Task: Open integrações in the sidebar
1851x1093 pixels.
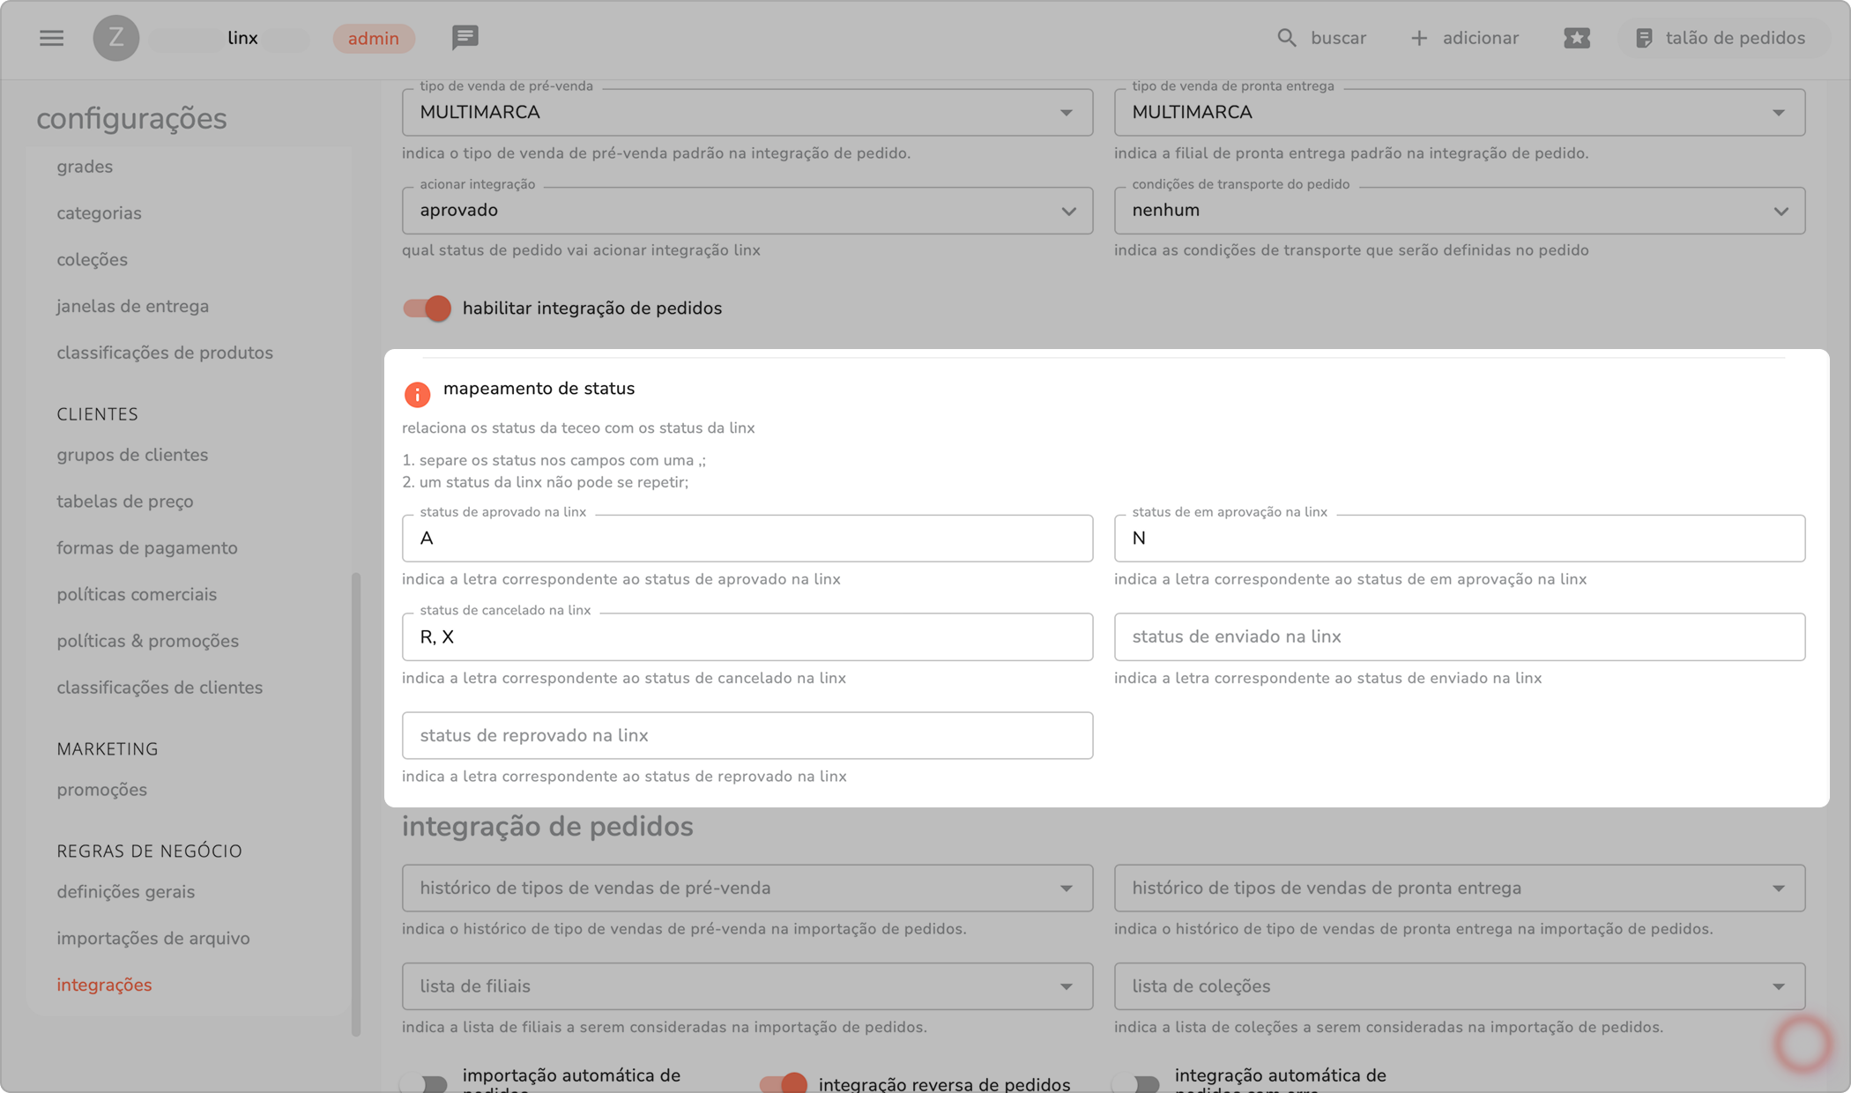Action: tap(104, 985)
